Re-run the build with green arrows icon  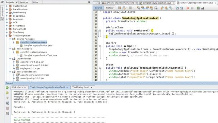pos(7,88)
